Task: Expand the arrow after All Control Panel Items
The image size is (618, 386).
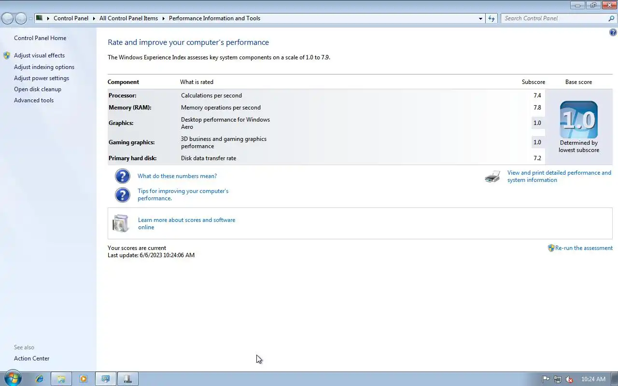Action: pos(163,18)
